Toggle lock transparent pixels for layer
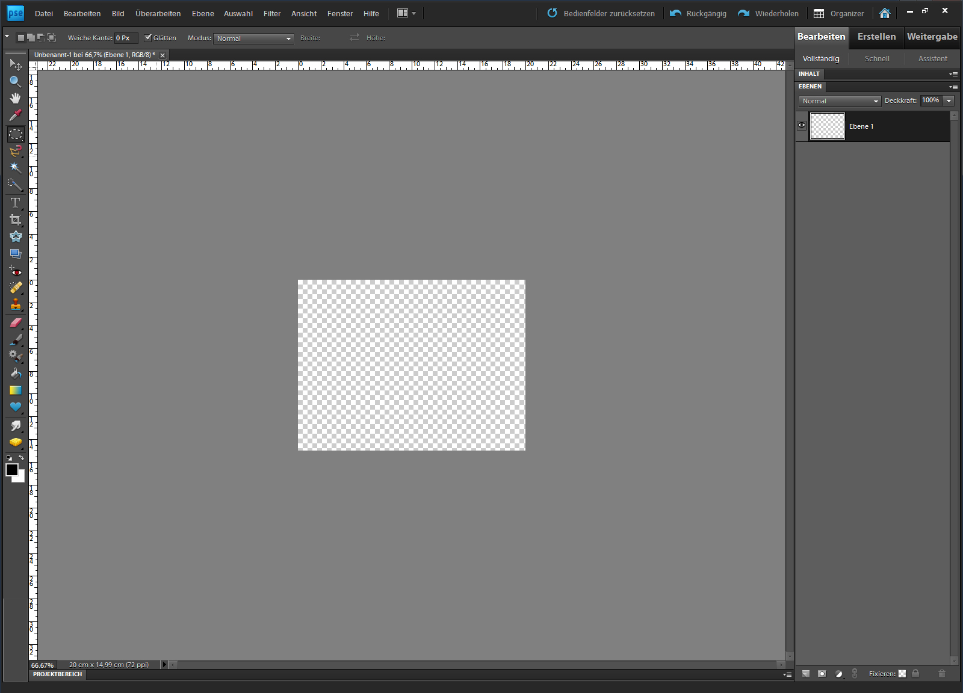 [x=902, y=674]
